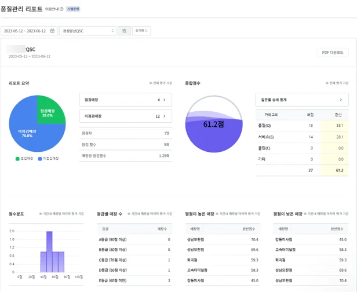Click the A등급 (90점 이상) grade row
The width and height of the screenshot is (357, 292).
[134, 239]
